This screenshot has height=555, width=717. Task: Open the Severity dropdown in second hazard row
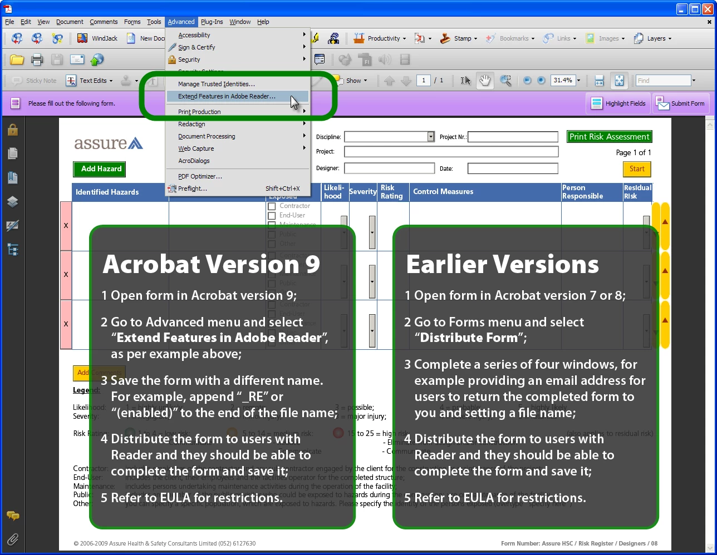[372, 281]
